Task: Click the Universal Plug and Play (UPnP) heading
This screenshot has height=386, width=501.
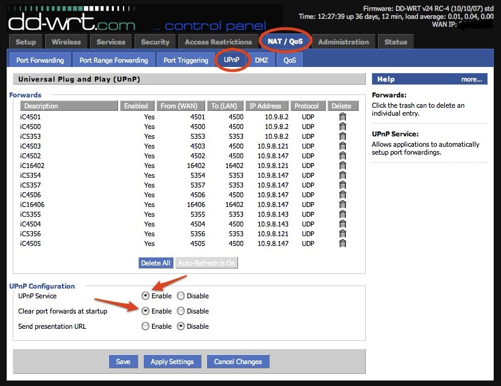Action: pos(79,79)
